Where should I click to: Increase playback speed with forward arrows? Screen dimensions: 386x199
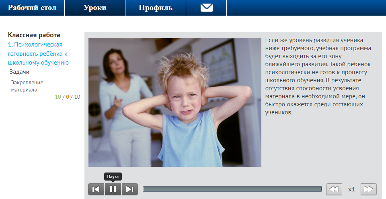[x=369, y=189]
